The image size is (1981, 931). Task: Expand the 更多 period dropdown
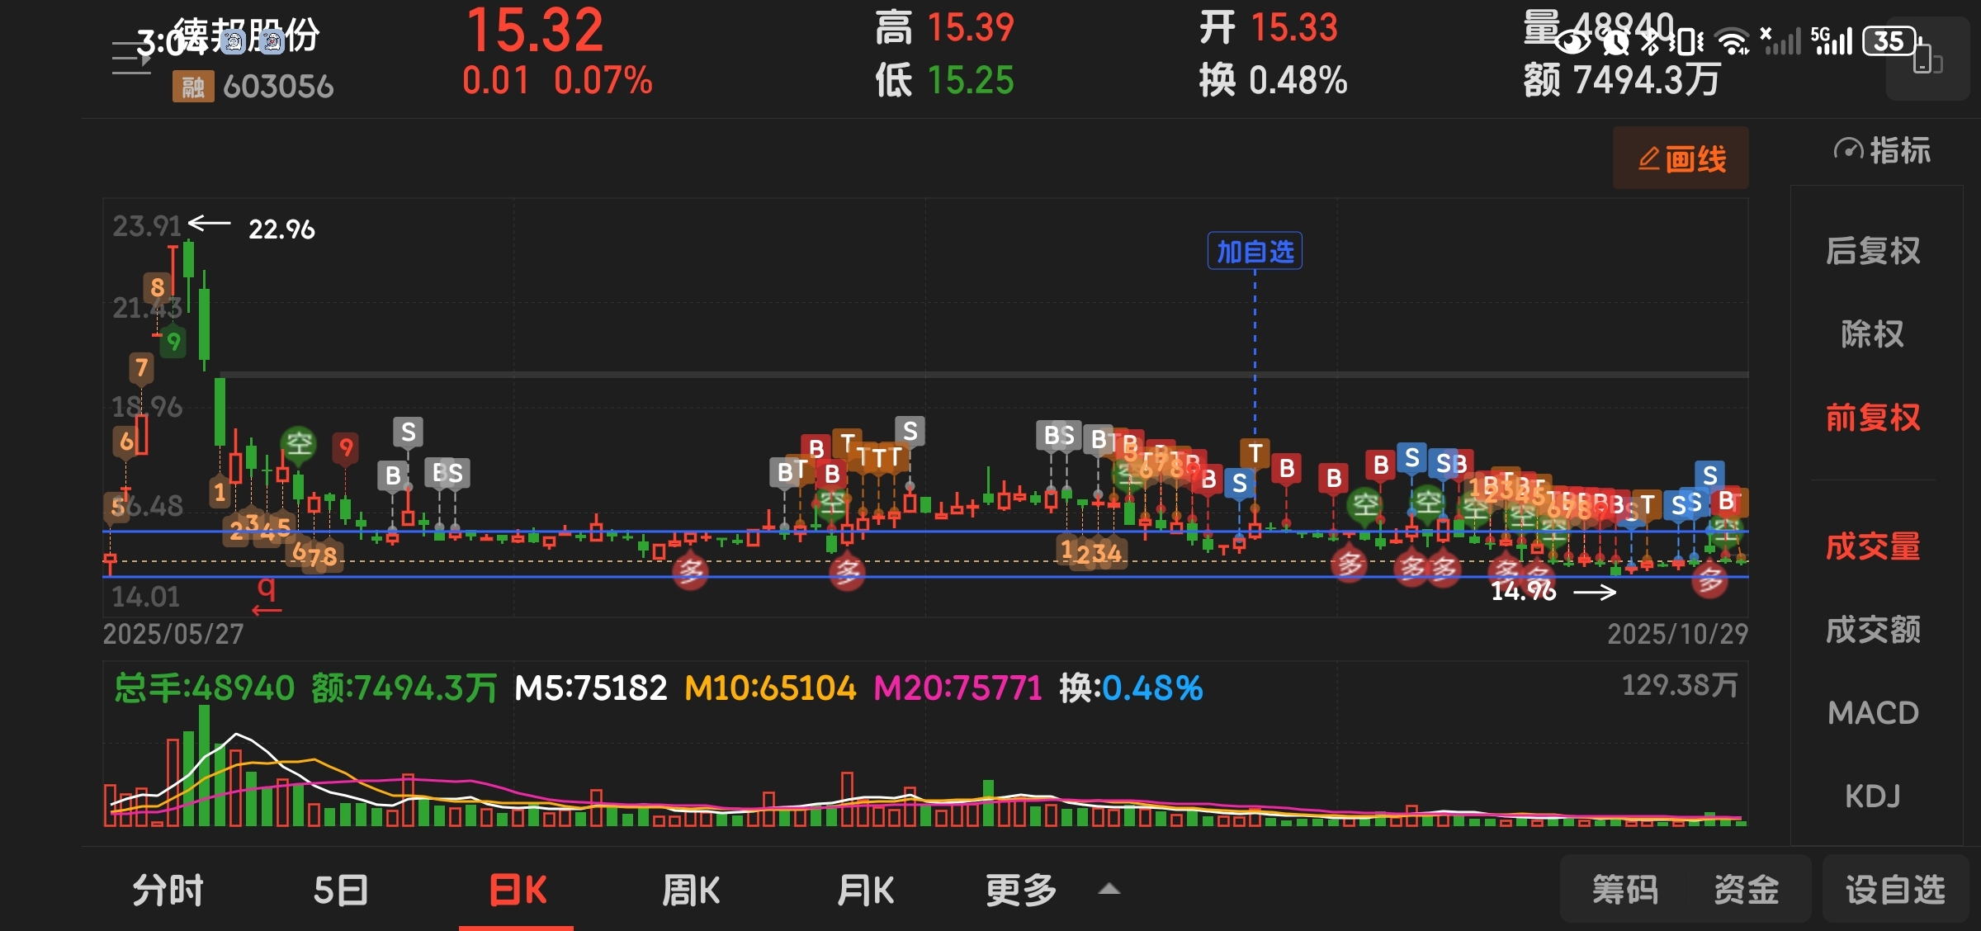(1021, 891)
